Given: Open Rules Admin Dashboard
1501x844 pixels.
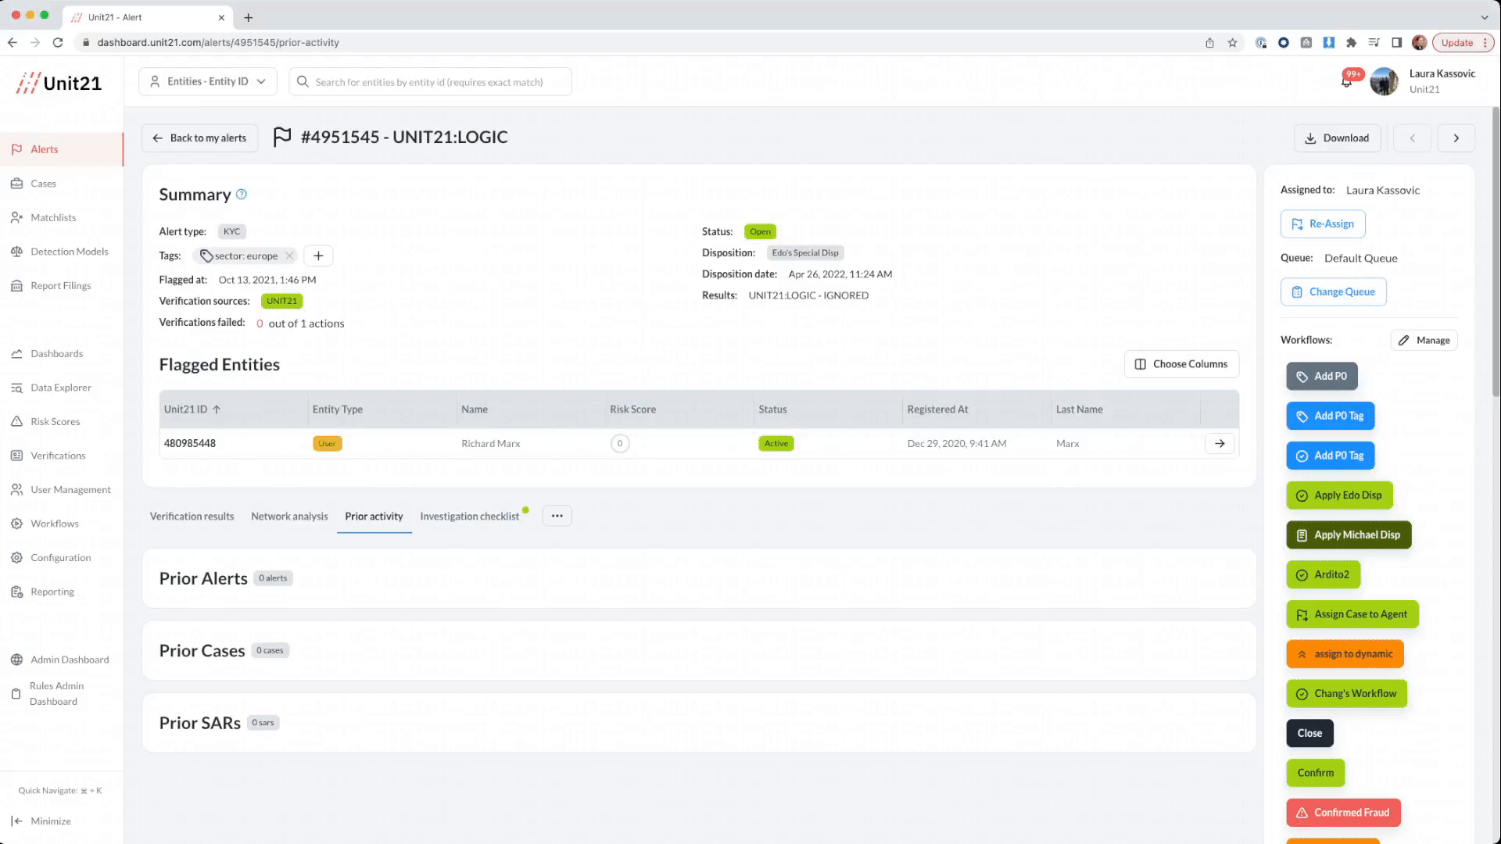Looking at the screenshot, I should pos(56,694).
